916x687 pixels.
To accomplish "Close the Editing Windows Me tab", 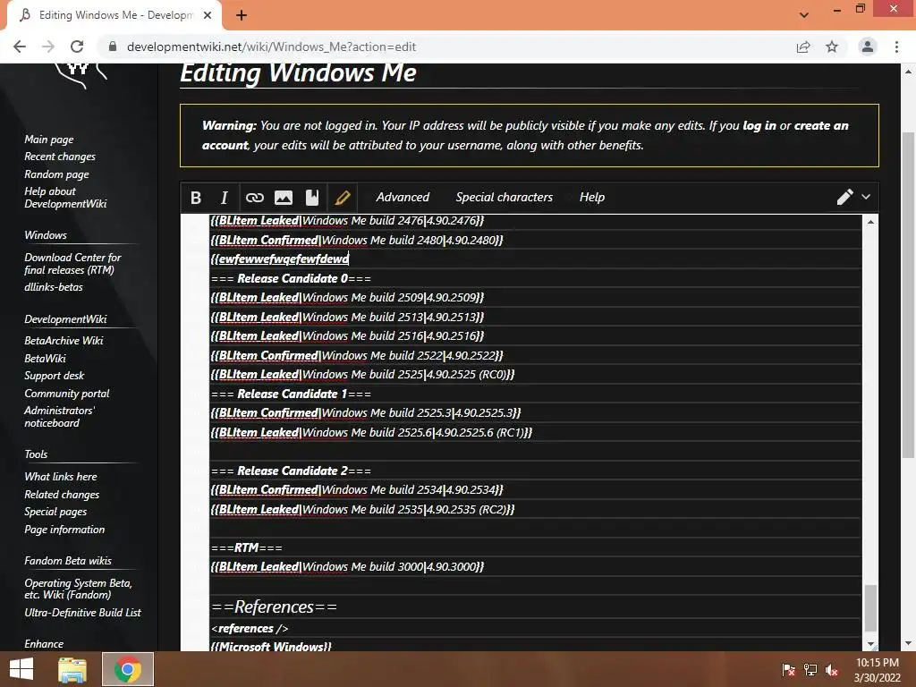I will tap(208, 15).
